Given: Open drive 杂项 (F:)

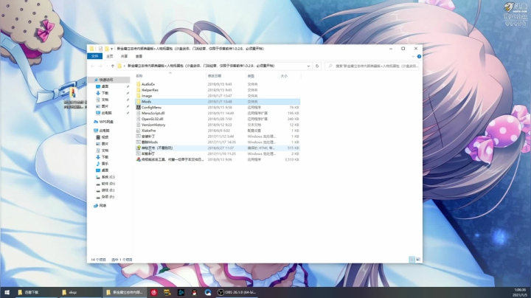Looking at the screenshot, I should [x=105, y=197].
